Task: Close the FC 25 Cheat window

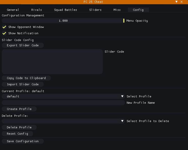Action: (x=182, y=2)
